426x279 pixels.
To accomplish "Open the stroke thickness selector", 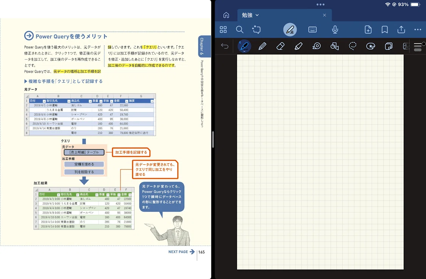I will (x=418, y=47).
